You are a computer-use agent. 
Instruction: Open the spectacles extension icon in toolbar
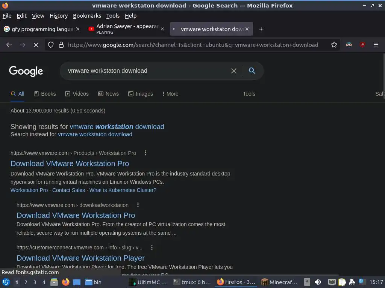[x=349, y=45]
